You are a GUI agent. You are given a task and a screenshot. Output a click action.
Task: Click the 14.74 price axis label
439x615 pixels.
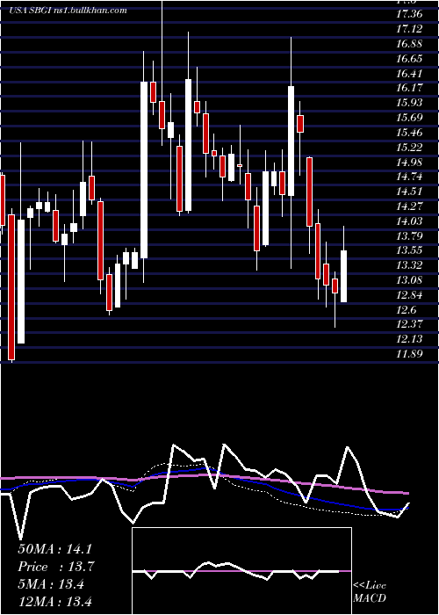click(409, 177)
